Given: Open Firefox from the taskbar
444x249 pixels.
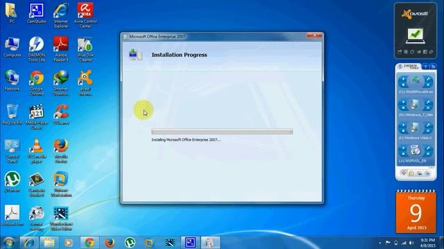Looking at the screenshot, I should pyautogui.click(x=110, y=243).
